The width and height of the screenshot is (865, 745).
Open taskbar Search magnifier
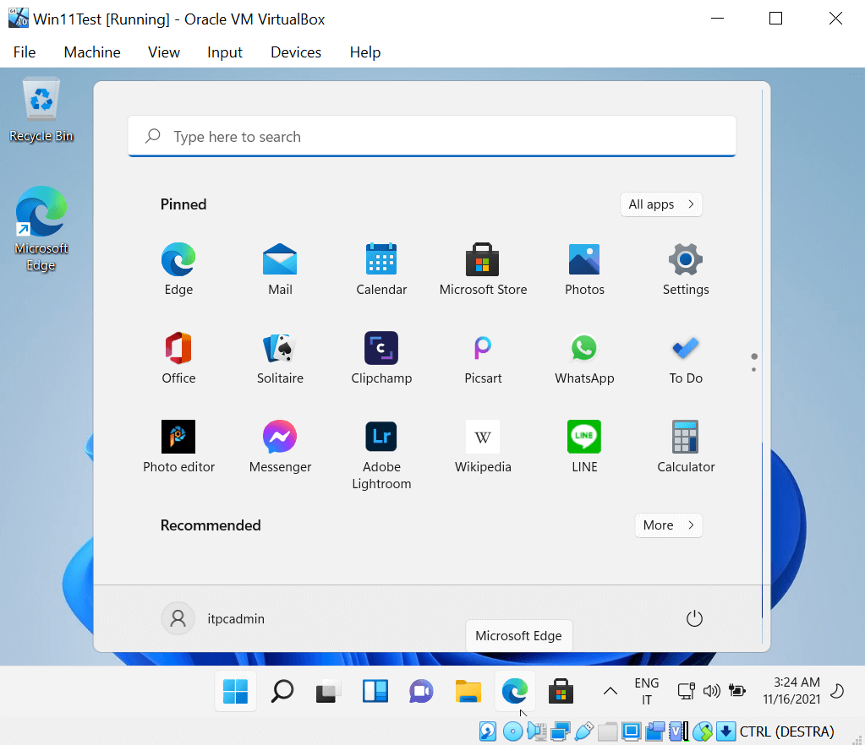[x=282, y=692]
